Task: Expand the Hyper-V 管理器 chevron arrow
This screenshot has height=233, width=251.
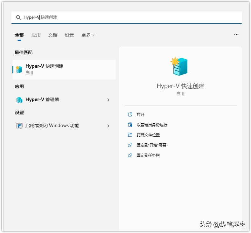Action: click(x=108, y=100)
